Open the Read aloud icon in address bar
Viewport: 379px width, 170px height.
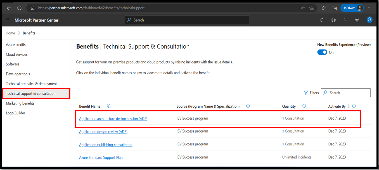tap(303, 8)
